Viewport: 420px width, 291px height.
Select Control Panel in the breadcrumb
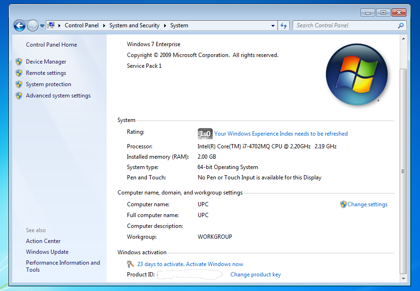point(82,25)
